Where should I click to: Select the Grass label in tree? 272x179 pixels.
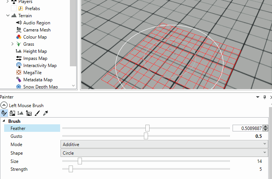pyautogui.click(x=29, y=44)
